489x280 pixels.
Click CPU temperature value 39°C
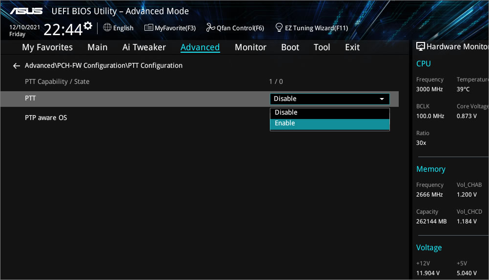coord(463,89)
